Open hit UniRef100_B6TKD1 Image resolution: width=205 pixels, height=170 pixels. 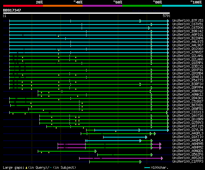pos(188,105)
